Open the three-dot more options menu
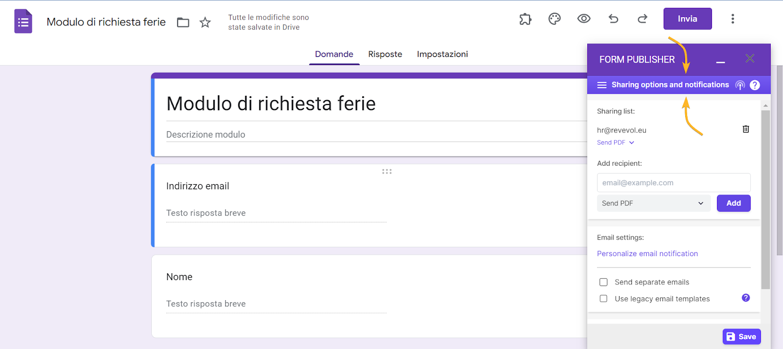 pos(733,19)
